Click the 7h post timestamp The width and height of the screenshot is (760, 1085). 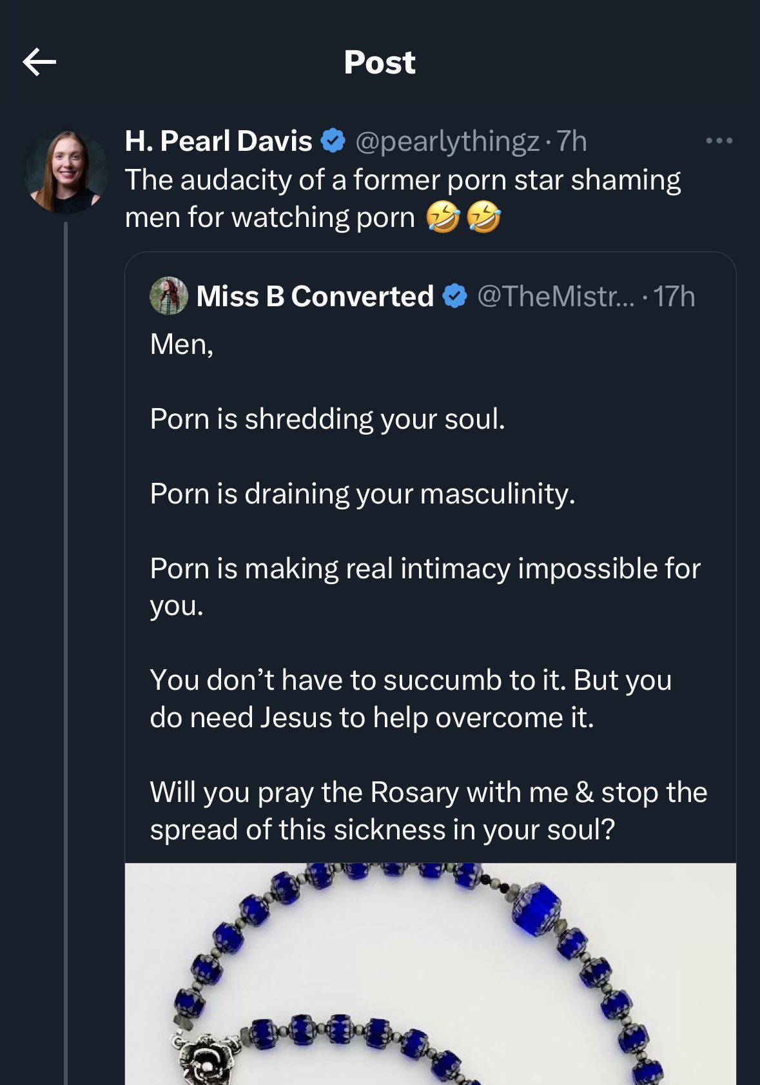coord(572,141)
